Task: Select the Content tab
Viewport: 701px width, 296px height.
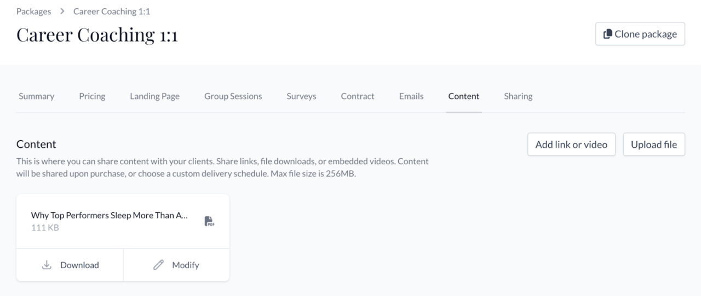Action: click(x=463, y=96)
